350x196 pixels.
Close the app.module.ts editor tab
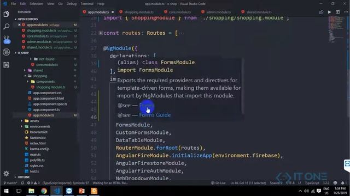tap(113, 12)
